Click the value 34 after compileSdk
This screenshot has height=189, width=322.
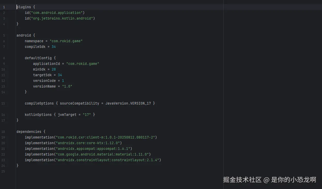coord(54,47)
